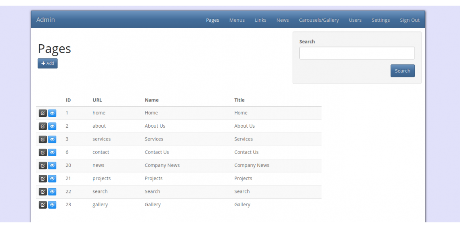
Task: Click the ID column header
Action: pyautogui.click(x=68, y=100)
